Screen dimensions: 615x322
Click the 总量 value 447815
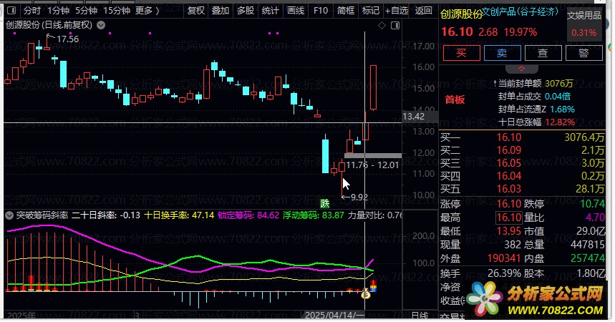coord(588,245)
